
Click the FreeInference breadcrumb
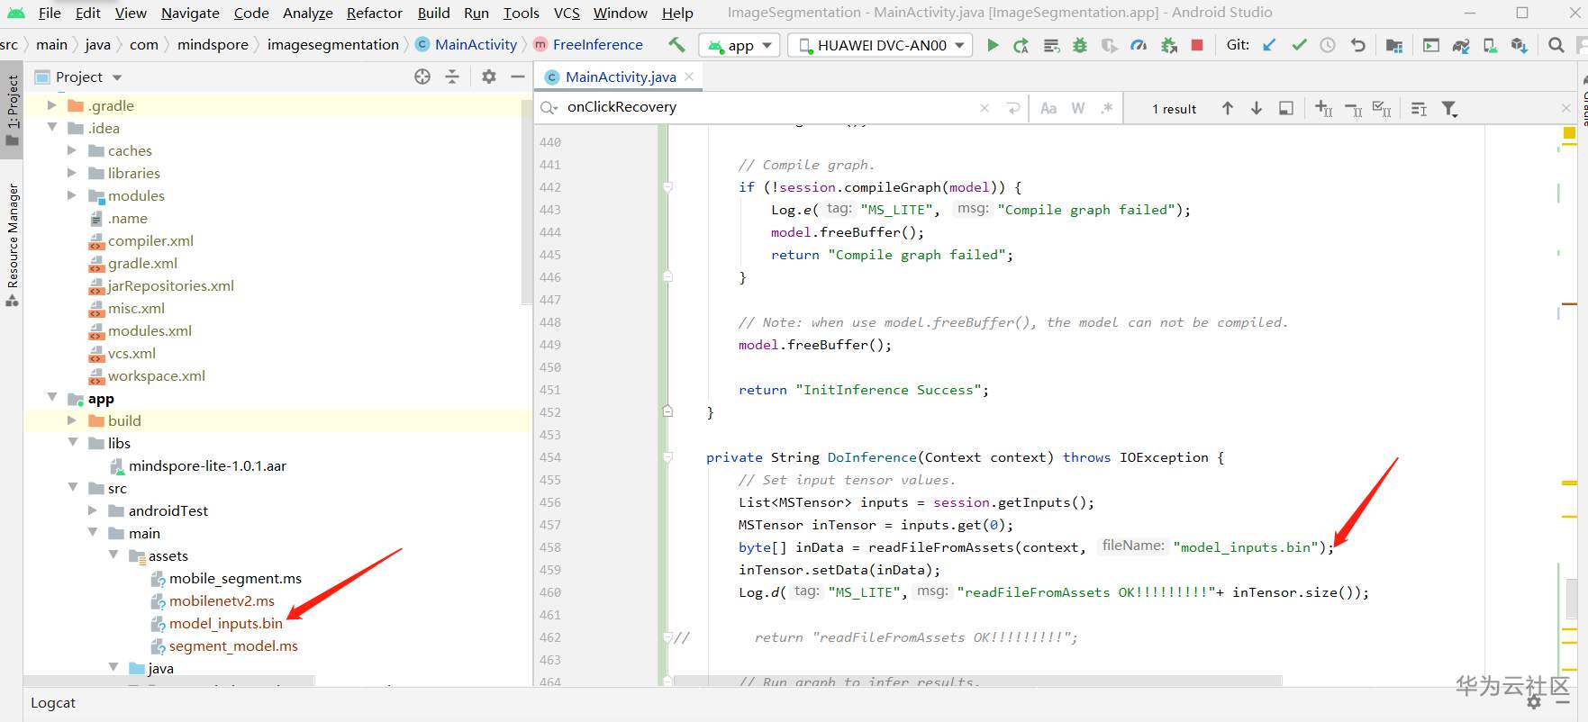(597, 45)
